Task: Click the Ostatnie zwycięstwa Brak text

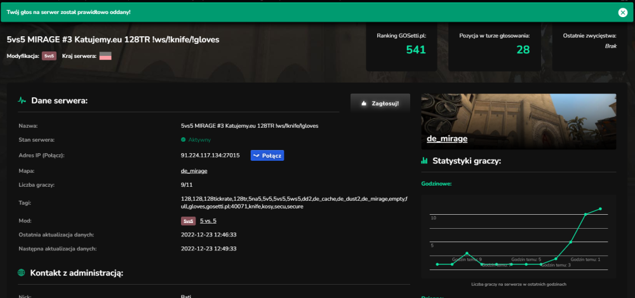Action: (611, 46)
